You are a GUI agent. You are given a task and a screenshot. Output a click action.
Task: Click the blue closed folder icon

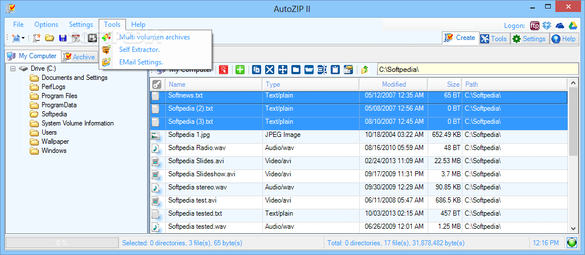pyautogui.click(x=296, y=70)
